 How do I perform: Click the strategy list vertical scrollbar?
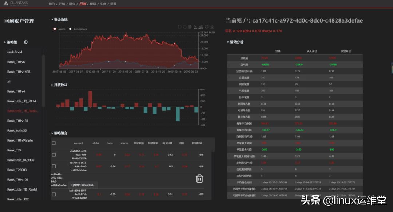click(43, 81)
